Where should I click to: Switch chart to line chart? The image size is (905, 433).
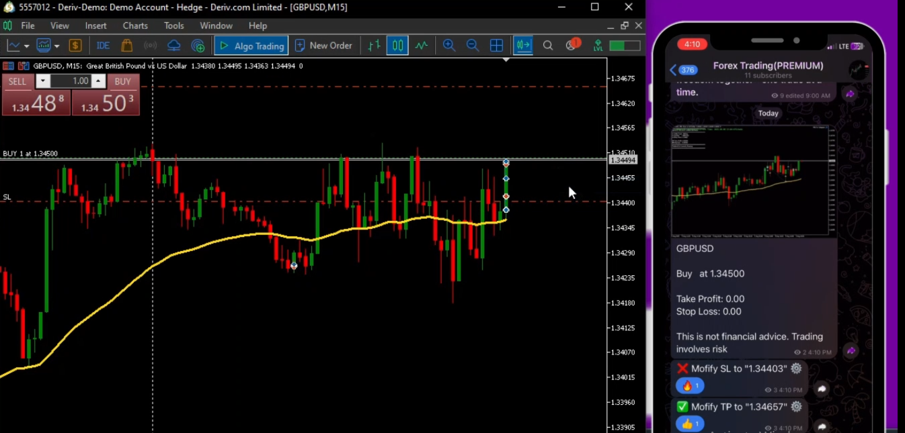tap(422, 46)
